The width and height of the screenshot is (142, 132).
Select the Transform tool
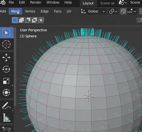[7, 92]
